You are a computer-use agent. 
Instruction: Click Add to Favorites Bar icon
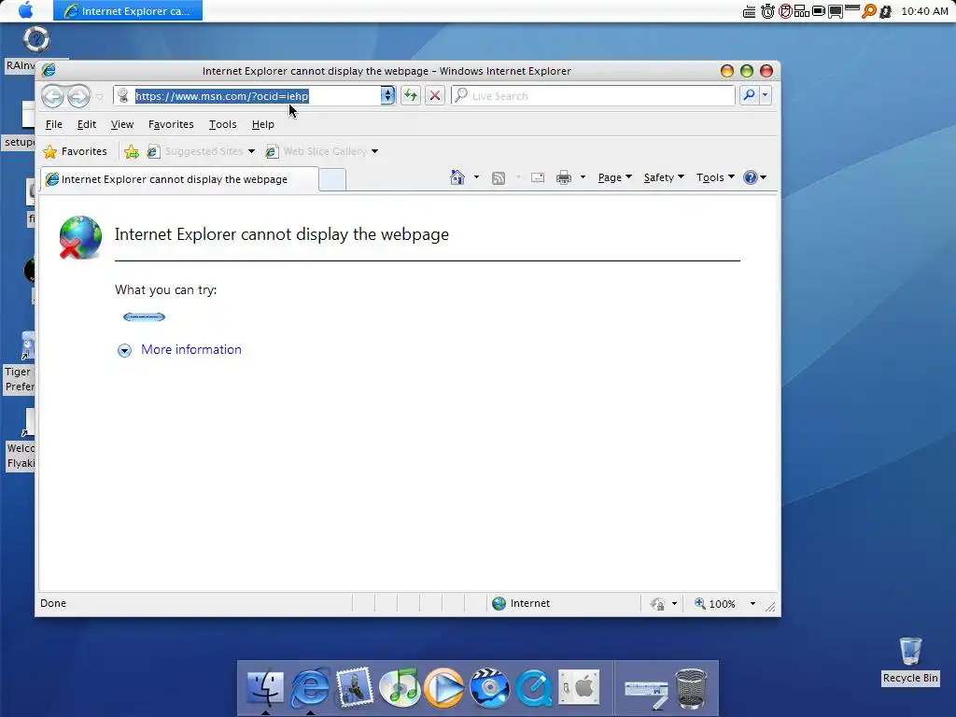coord(131,151)
